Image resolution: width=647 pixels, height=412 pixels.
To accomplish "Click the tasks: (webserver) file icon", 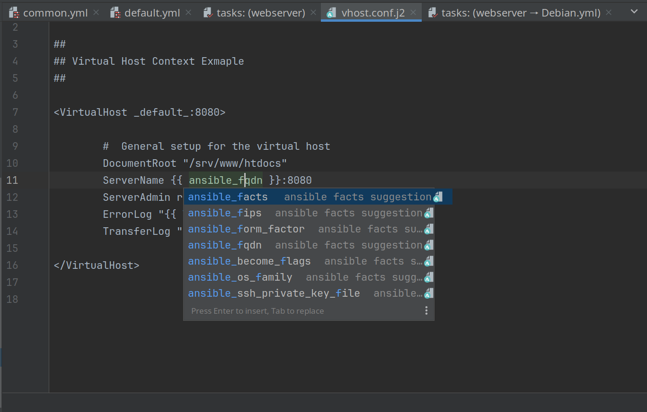I will coord(207,13).
